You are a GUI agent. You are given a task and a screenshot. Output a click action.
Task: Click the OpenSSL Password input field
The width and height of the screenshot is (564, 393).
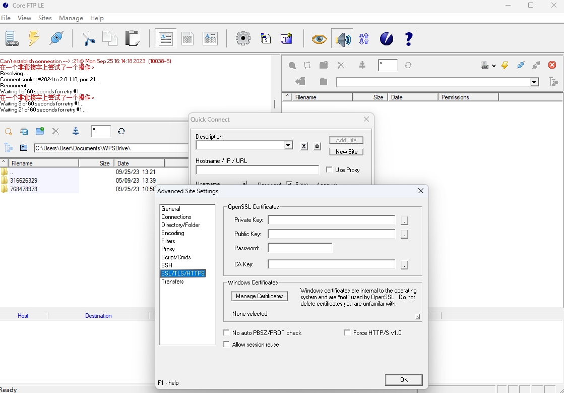point(299,248)
